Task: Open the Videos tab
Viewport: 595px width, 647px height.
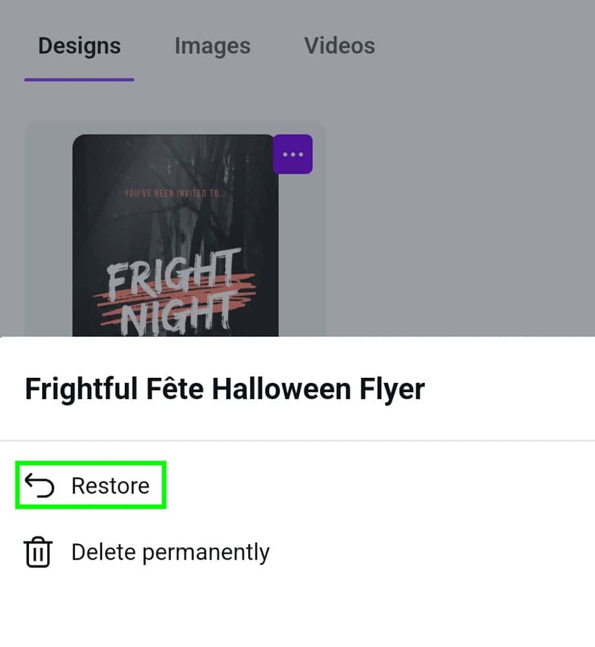Action: (x=340, y=46)
